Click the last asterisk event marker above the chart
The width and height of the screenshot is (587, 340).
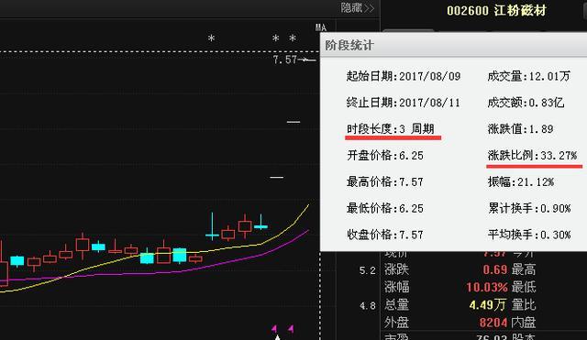[x=293, y=38]
